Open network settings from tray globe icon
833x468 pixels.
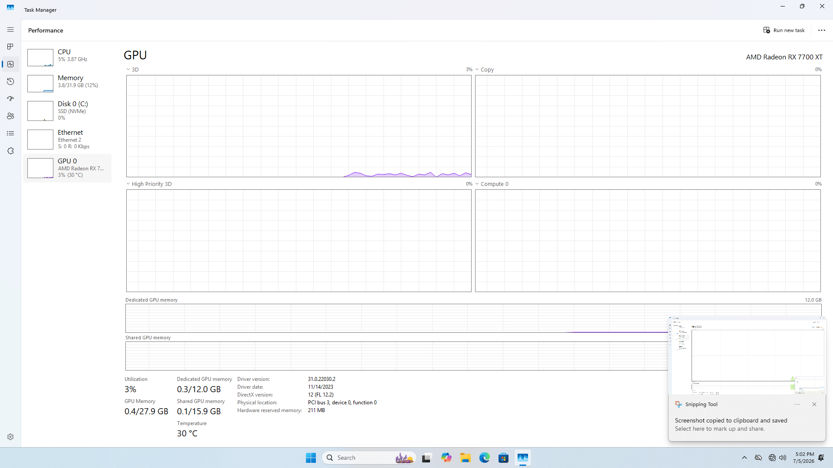coord(772,458)
